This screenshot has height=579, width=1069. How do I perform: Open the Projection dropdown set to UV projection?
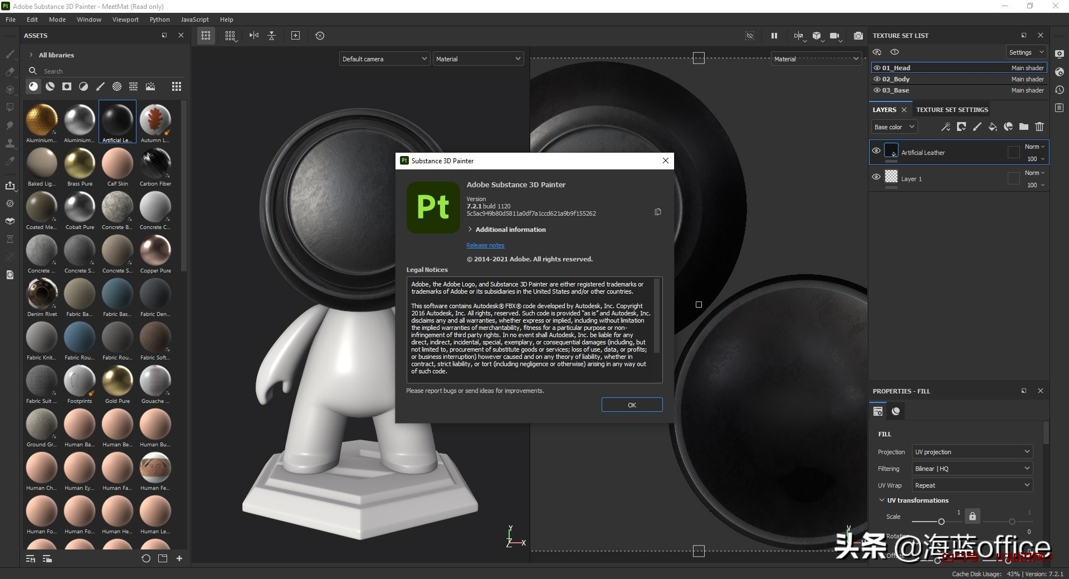tap(972, 452)
